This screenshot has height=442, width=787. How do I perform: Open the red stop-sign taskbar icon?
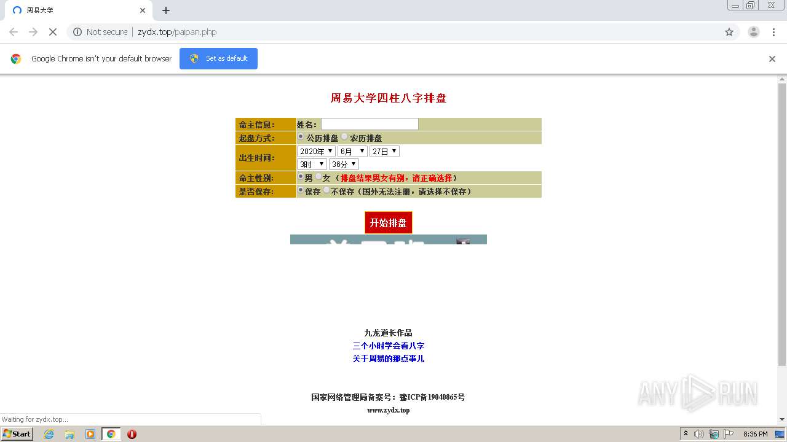pos(132,434)
